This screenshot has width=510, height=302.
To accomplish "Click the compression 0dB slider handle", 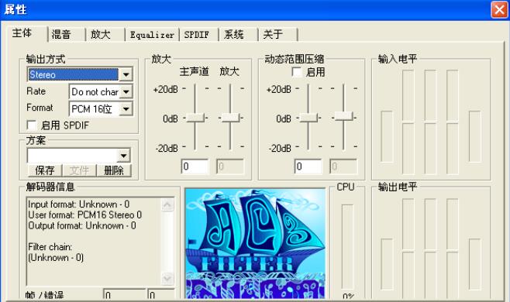I will coord(308,118).
